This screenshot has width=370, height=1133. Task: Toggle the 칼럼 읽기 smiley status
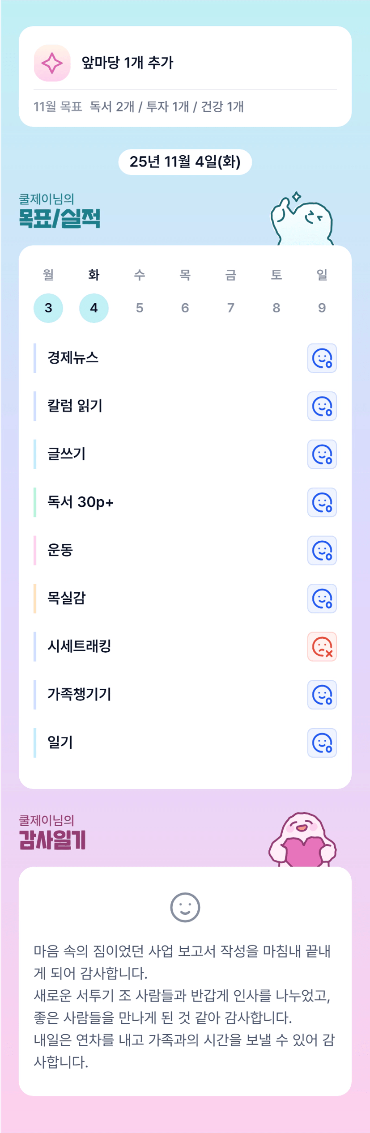click(322, 406)
